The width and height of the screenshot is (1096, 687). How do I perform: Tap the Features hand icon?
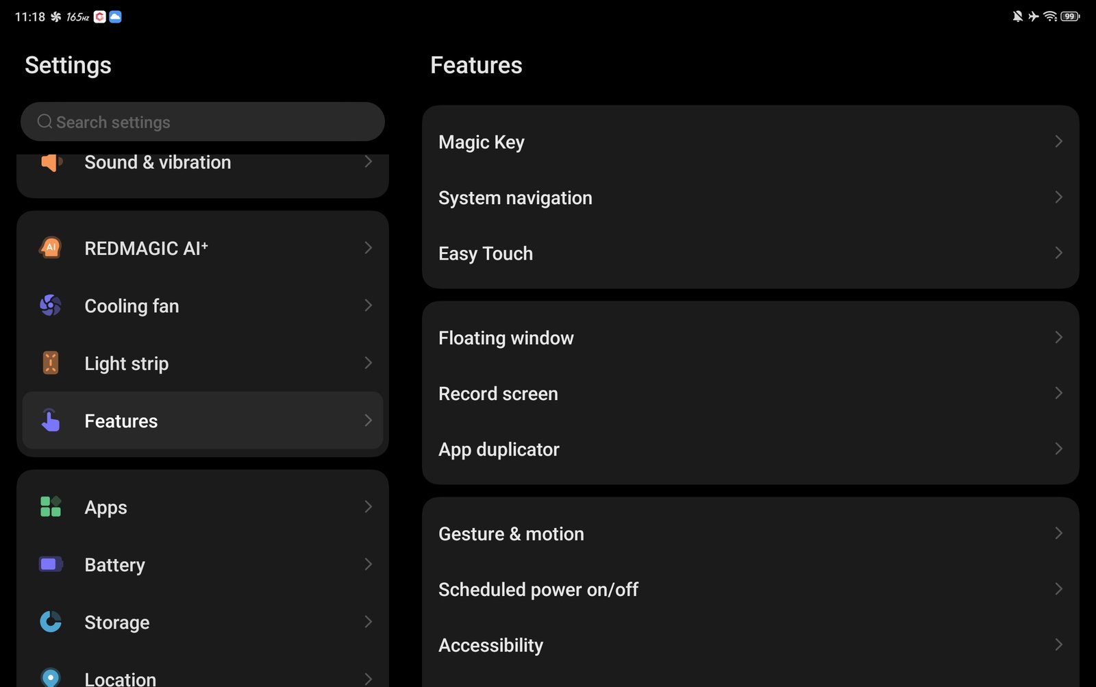pos(51,421)
